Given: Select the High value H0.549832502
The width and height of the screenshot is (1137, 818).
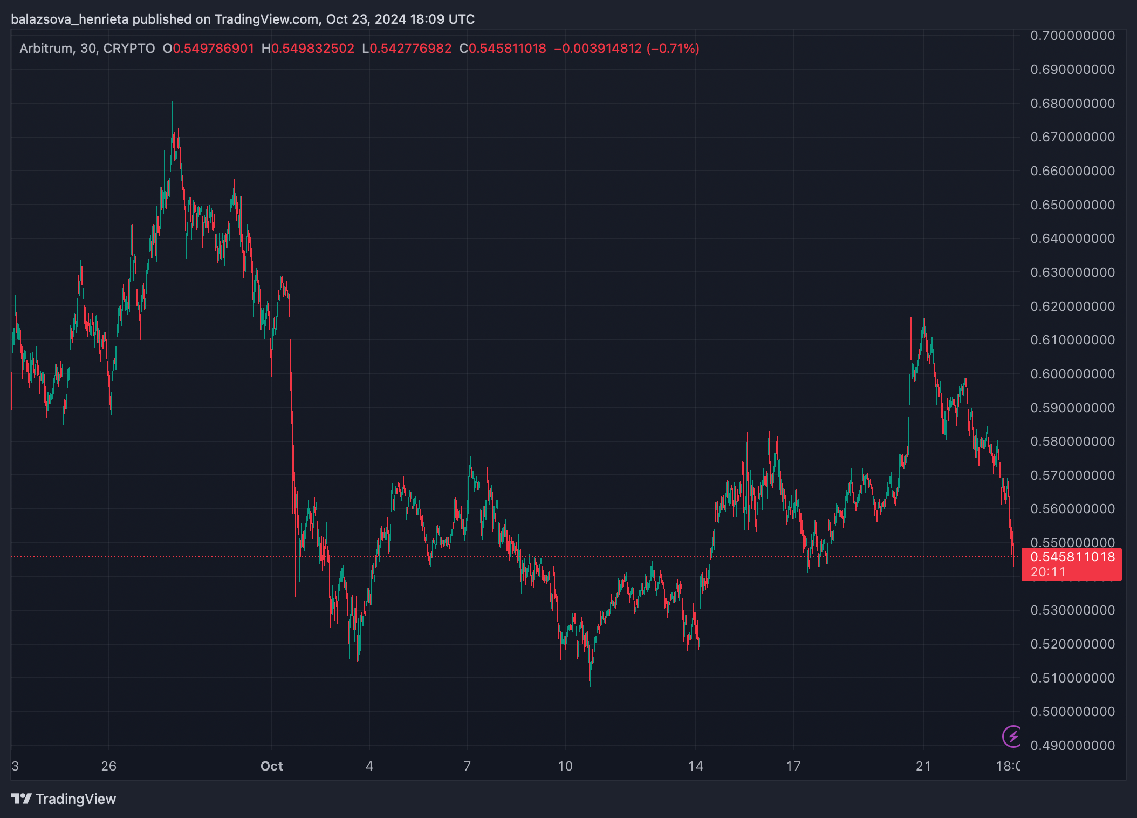Looking at the screenshot, I should [307, 49].
